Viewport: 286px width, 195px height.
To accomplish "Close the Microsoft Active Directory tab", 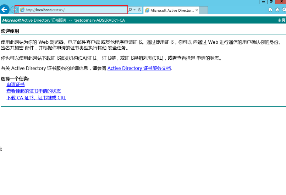I will click(197, 10).
